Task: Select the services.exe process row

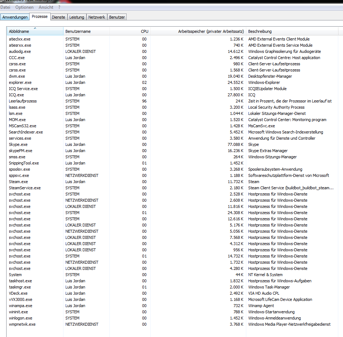Action: coord(172,138)
